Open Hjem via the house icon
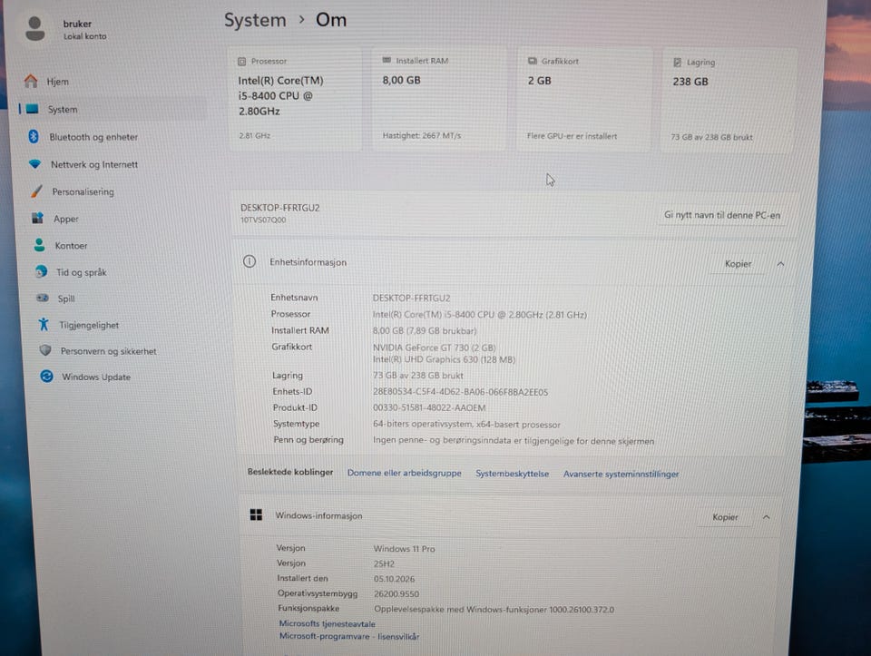The height and width of the screenshot is (656, 871). (x=31, y=81)
